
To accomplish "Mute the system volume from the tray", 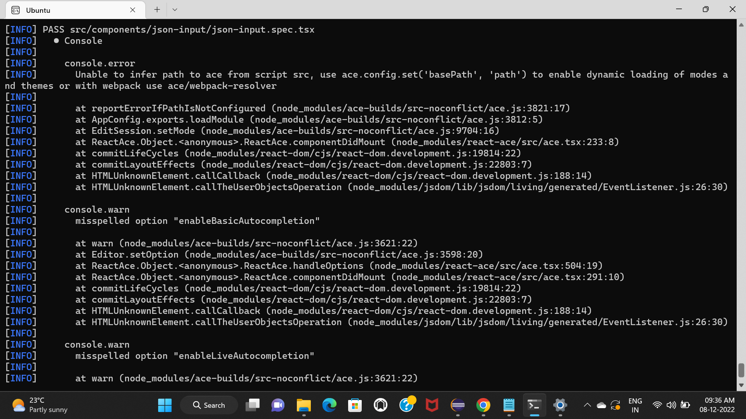I will [671, 405].
